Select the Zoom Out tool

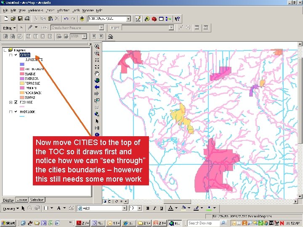[97, 53]
